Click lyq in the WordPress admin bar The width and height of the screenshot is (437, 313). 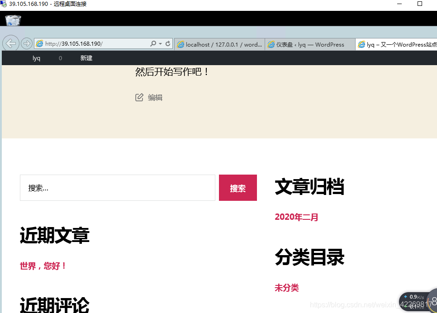tap(36, 58)
